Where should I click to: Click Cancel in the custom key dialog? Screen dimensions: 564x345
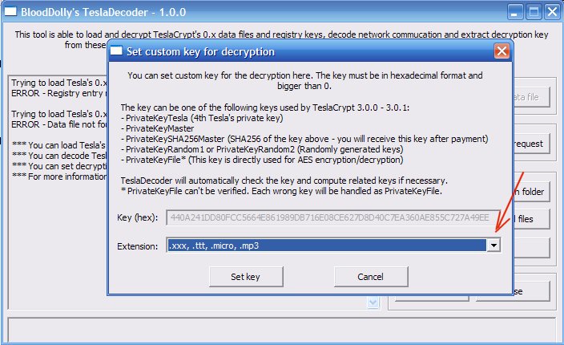click(x=371, y=277)
